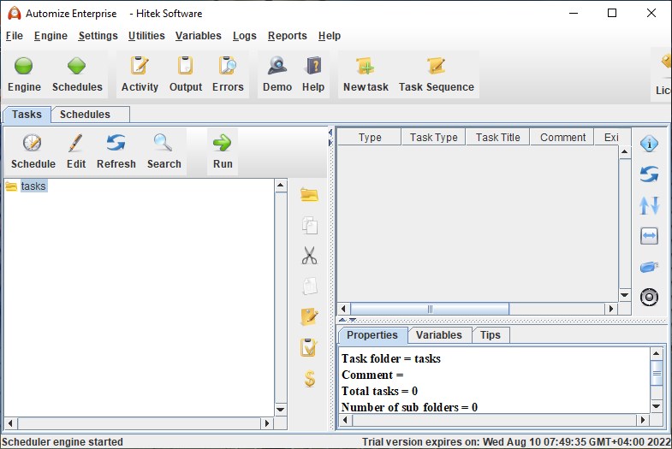672x449 pixels.
Task: Open the Reports menu
Action: tap(287, 36)
